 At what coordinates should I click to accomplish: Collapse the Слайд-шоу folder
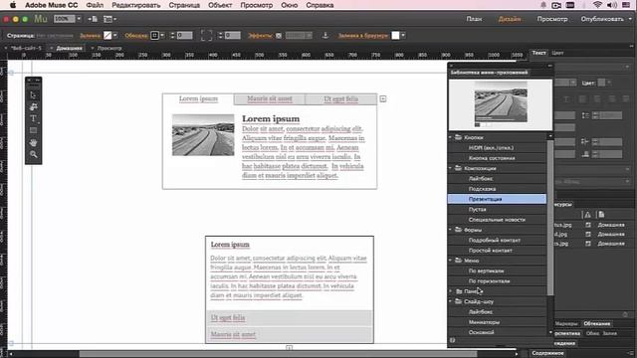pyautogui.click(x=451, y=301)
